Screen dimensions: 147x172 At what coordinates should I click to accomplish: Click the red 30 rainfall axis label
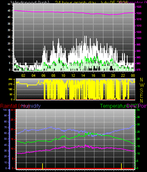[x=12, y=110]
